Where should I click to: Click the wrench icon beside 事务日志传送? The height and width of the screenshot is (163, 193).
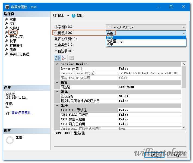(7, 54)
